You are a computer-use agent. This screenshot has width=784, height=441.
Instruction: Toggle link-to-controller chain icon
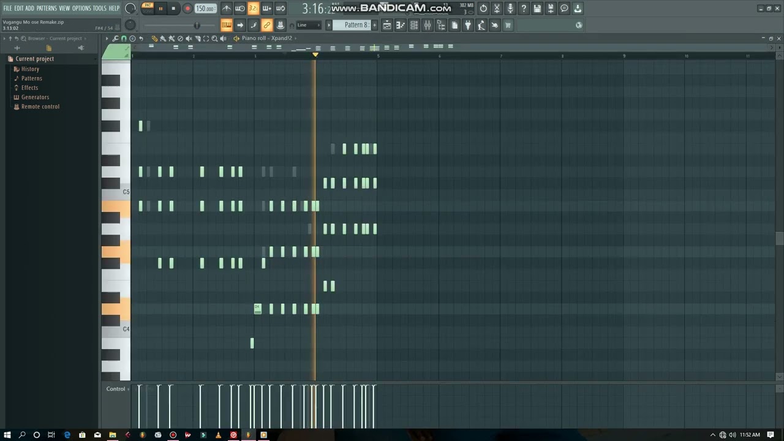pyautogui.click(x=266, y=25)
